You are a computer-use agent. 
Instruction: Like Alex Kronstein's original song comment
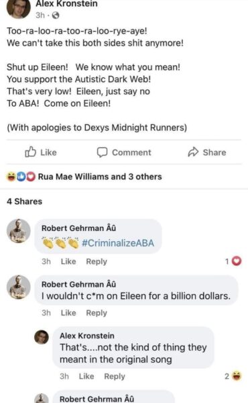[86, 376]
